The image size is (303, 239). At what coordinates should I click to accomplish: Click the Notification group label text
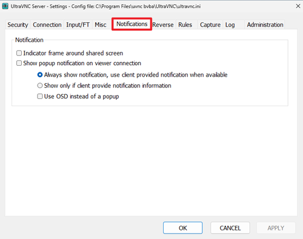point(29,40)
